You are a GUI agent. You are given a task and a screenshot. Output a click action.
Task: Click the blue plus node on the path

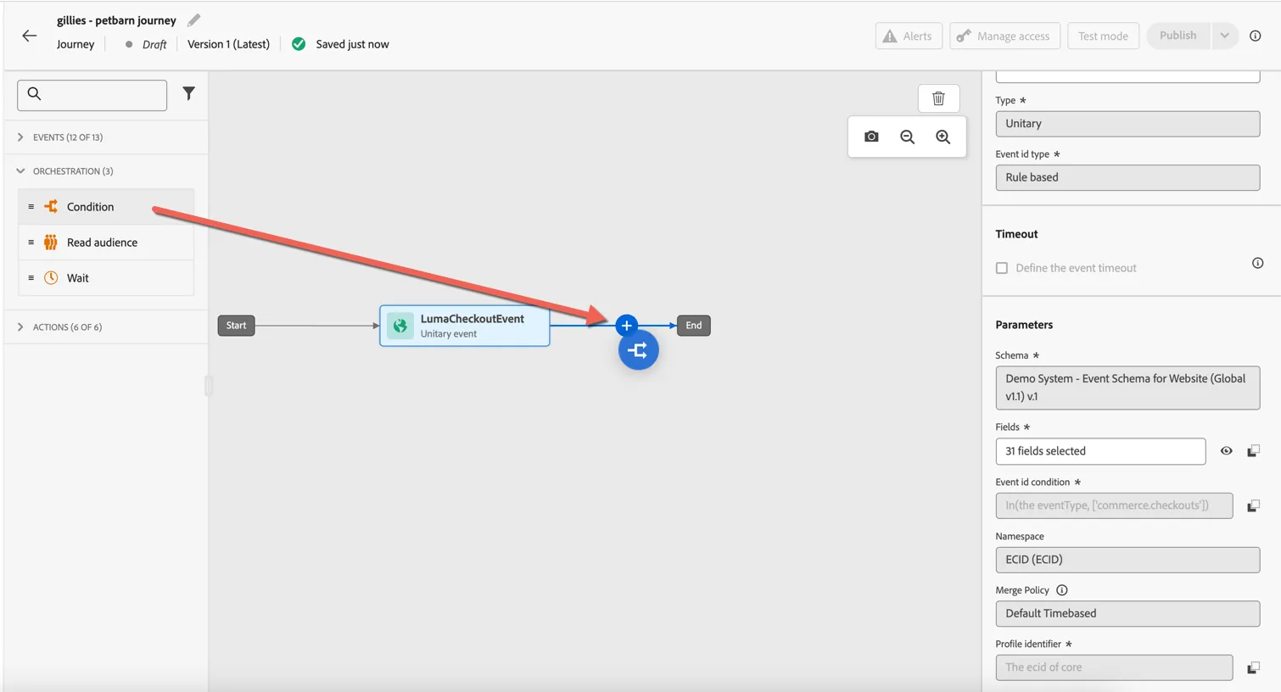(x=626, y=325)
